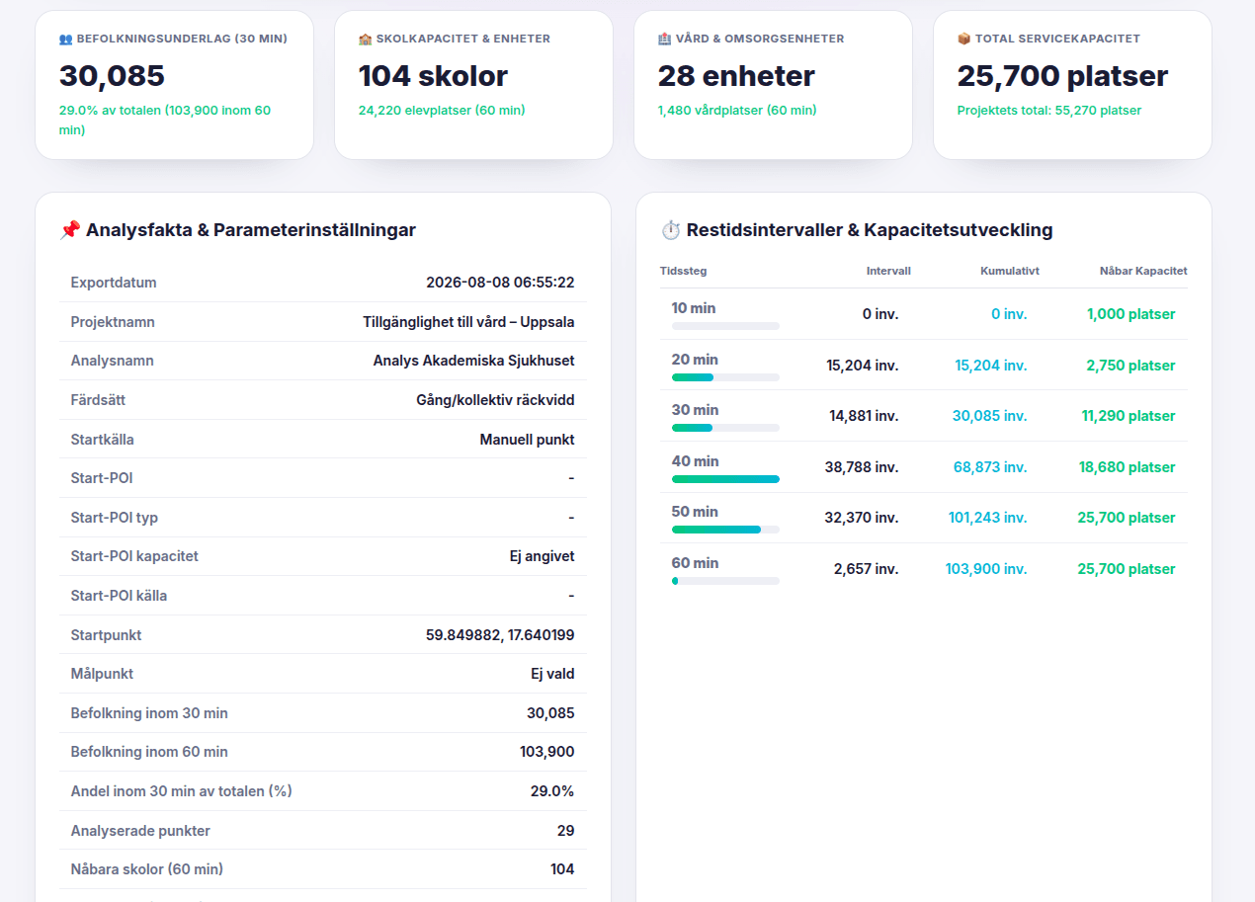Viewport: 1255px width, 902px height.
Task: Click the 30 min progress bar
Action: (x=725, y=428)
